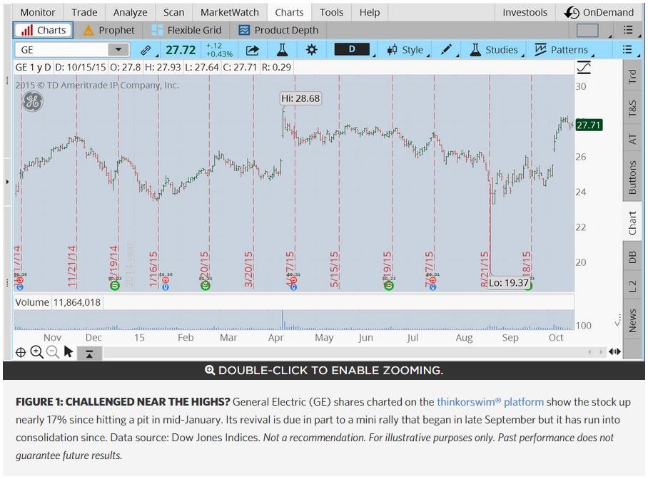
Task: Click the GE company logo on chart
Action: (33, 101)
